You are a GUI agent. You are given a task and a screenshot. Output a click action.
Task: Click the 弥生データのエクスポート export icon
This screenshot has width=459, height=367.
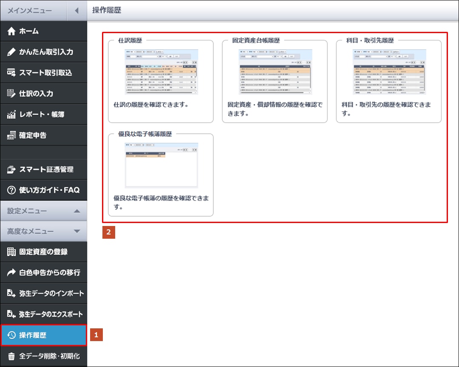coord(11,314)
